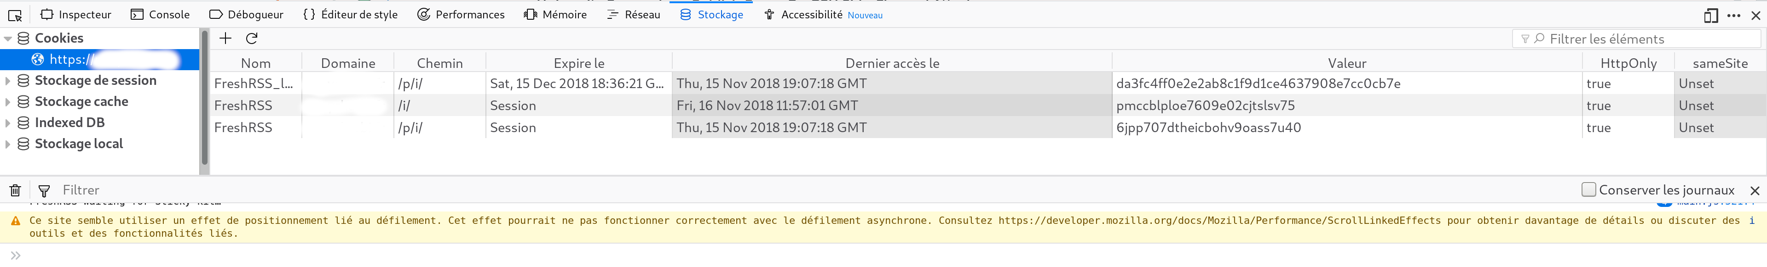The height and width of the screenshot is (267, 1767).
Task: Toggle responsive design mode icon
Action: [x=1711, y=15]
